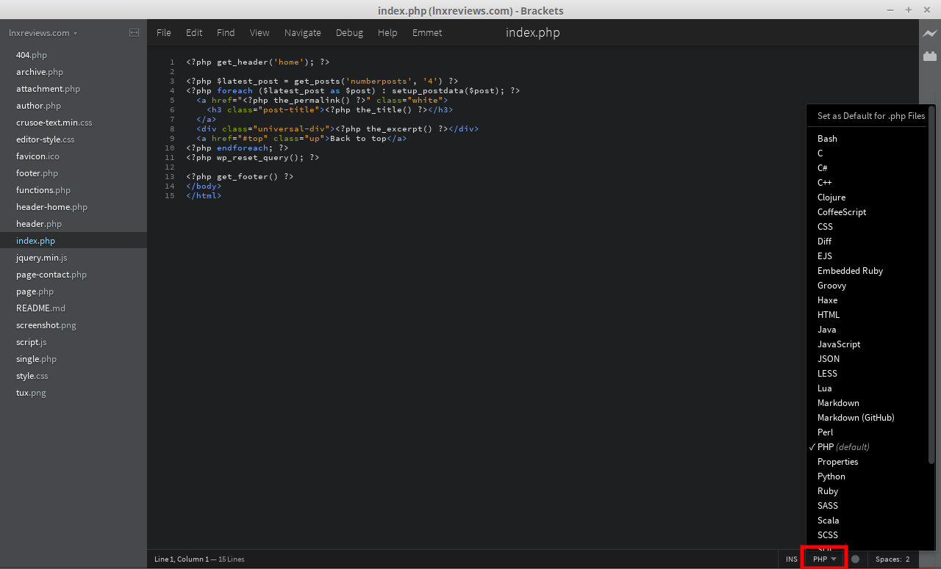Choose JavaScript from the language list

coord(839,344)
